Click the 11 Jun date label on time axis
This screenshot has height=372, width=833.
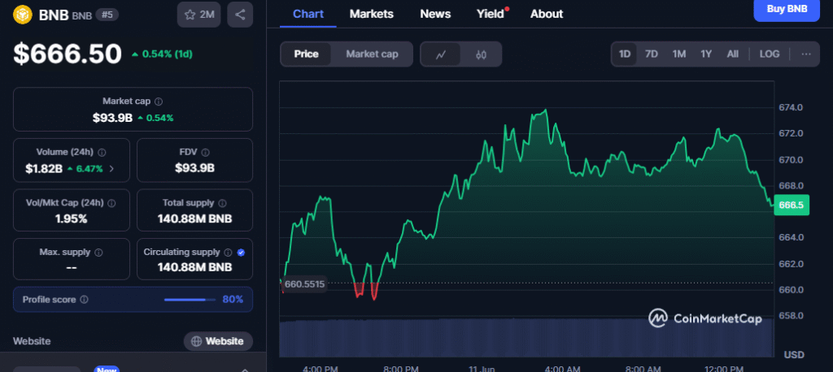[x=483, y=368]
